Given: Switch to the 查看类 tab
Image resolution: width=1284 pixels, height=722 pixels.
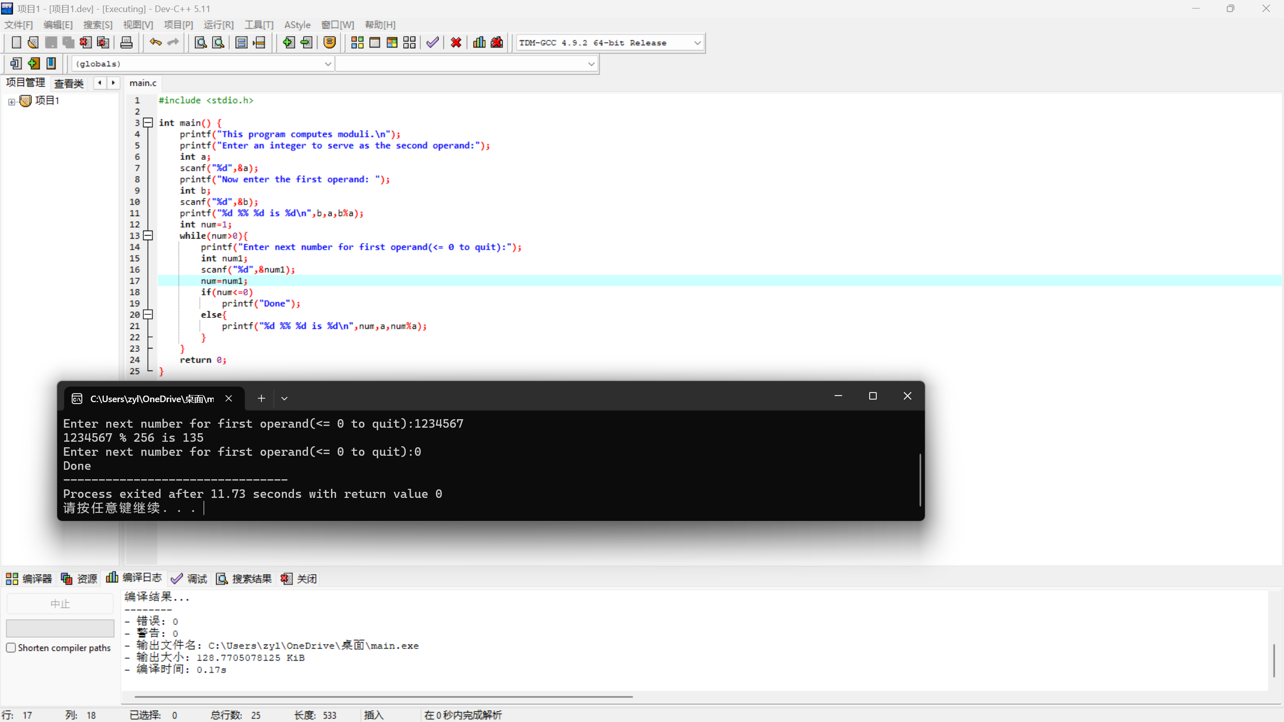Looking at the screenshot, I should click(69, 83).
